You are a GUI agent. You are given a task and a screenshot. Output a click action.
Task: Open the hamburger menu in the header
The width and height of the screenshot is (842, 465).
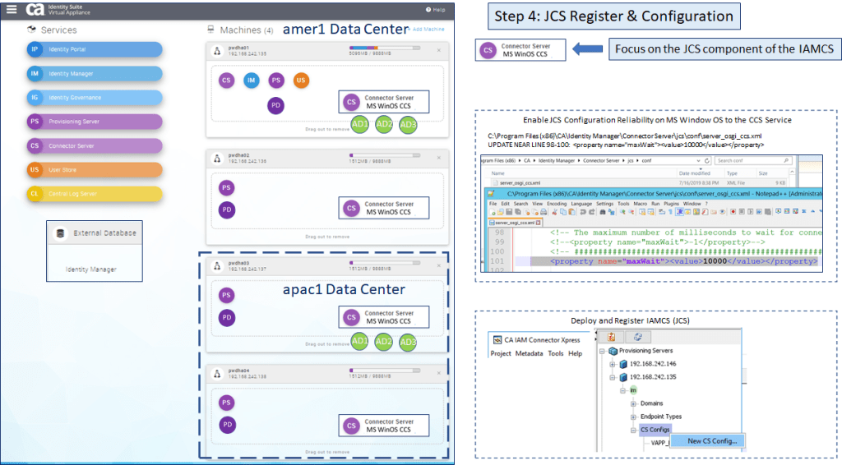(x=12, y=10)
